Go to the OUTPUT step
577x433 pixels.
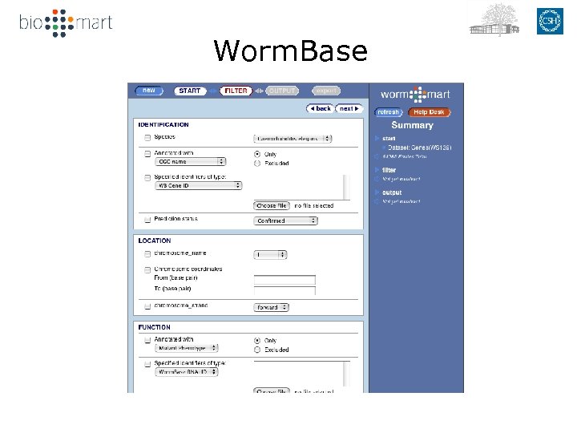[x=282, y=91]
